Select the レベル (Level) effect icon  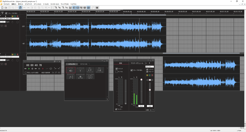(x=71, y=70)
